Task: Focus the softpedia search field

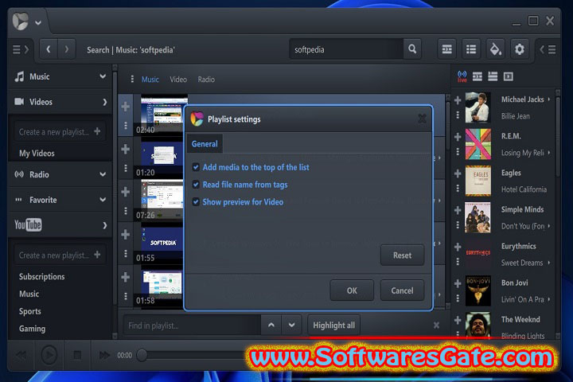Action: coord(346,49)
